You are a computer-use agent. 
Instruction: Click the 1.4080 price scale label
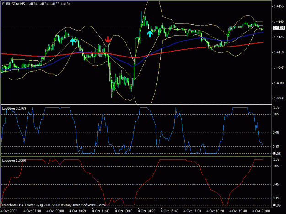click(279, 83)
